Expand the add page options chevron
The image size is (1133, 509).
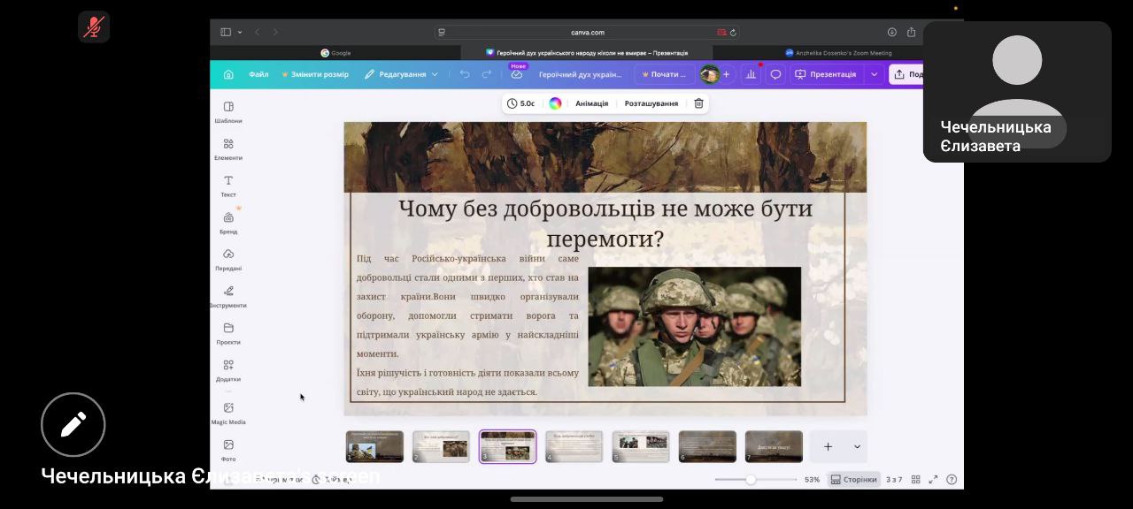click(x=857, y=446)
